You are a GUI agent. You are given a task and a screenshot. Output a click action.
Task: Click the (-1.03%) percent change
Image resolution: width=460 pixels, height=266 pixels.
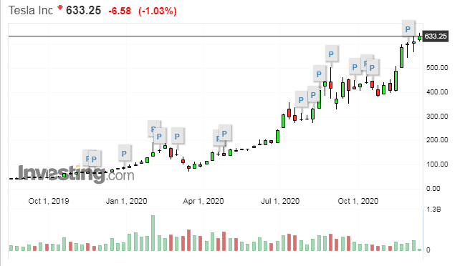pyautogui.click(x=158, y=11)
